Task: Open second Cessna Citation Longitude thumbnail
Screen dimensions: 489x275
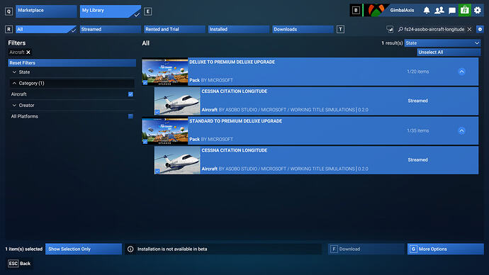Action: pyautogui.click(x=177, y=160)
